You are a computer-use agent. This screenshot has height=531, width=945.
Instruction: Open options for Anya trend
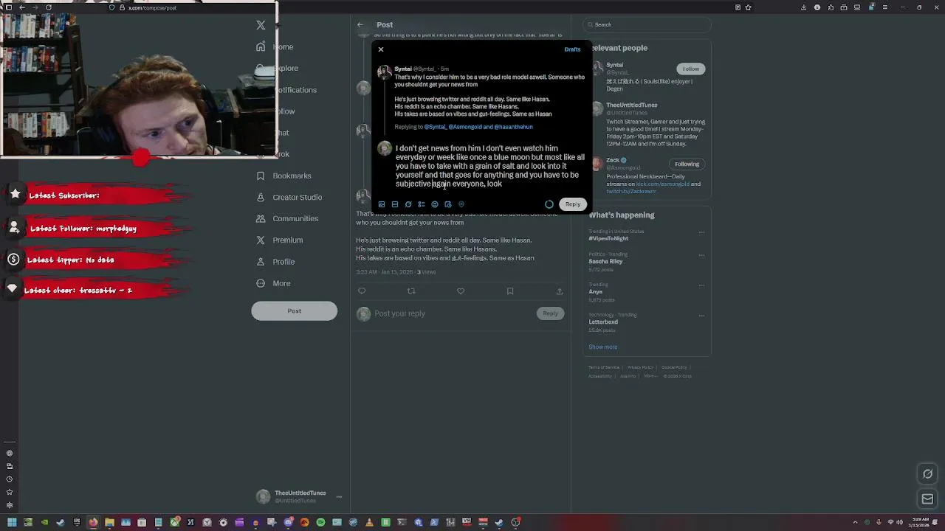pyautogui.click(x=701, y=285)
